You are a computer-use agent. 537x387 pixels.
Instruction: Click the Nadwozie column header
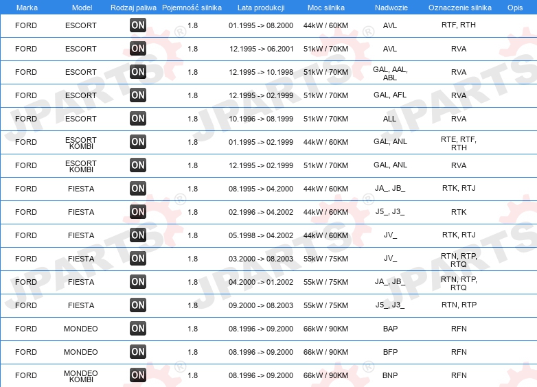tap(391, 8)
